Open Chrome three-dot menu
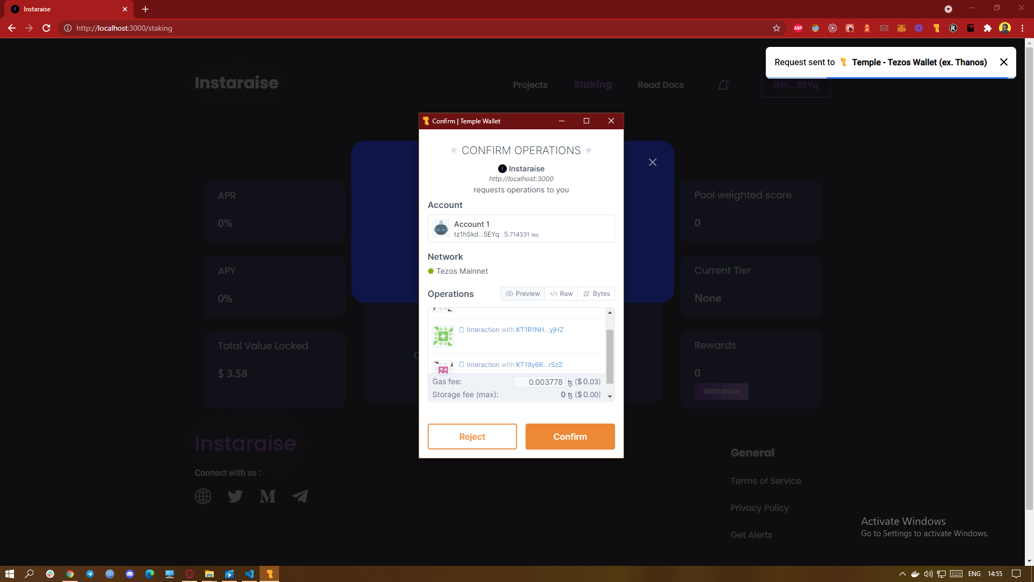The image size is (1034, 582). click(1022, 28)
